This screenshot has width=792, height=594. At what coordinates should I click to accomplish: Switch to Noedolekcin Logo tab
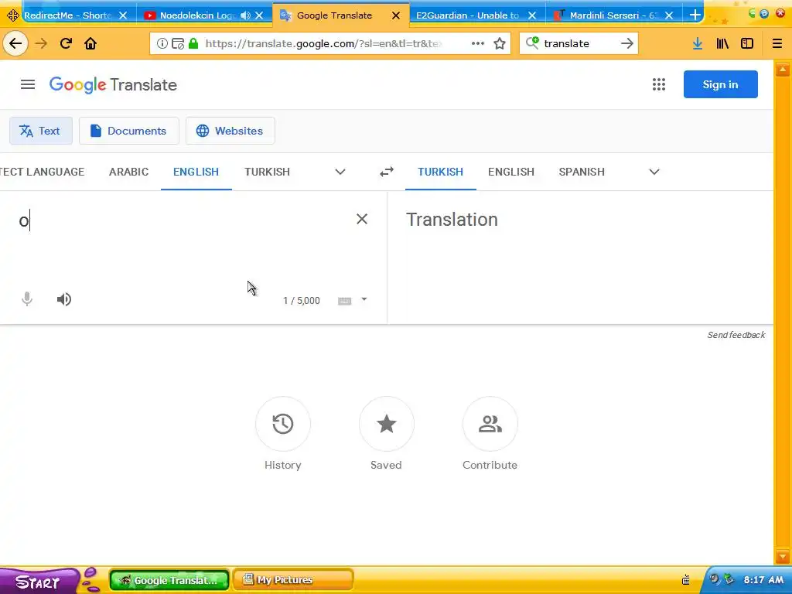[x=197, y=15]
